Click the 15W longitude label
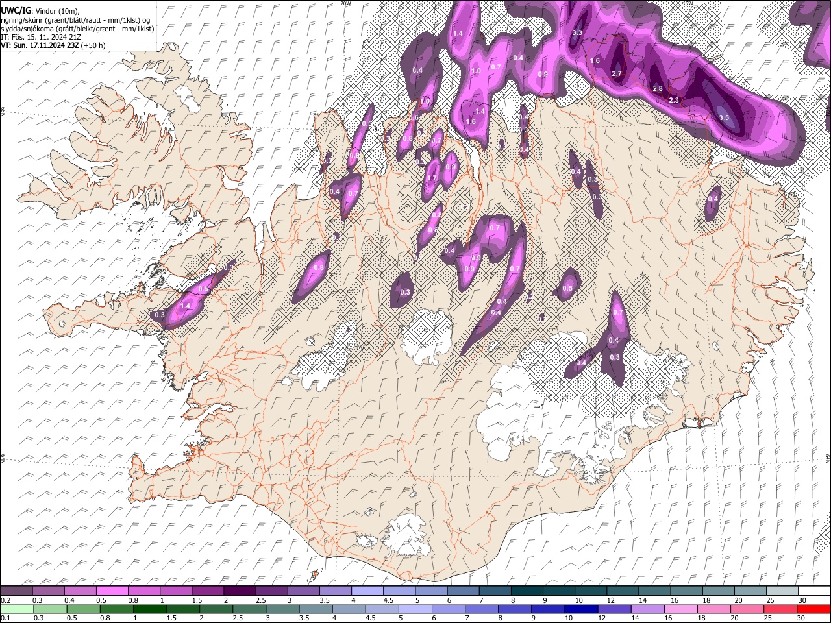Viewport: 831px width, 623px height. 687,3
